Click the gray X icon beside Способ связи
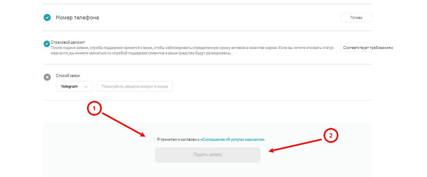 click(x=47, y=77)
